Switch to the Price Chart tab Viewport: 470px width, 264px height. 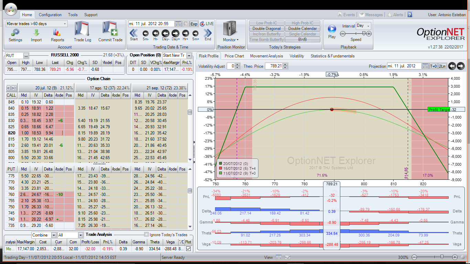[x=234, y=56]
